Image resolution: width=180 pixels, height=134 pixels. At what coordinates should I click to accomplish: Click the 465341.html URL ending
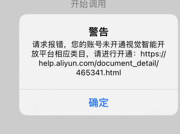click(99, 73)
